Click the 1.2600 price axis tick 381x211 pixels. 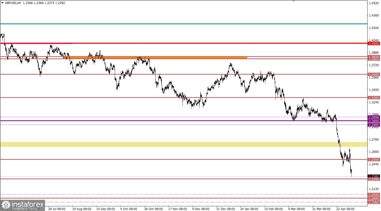tap(374, 152)
